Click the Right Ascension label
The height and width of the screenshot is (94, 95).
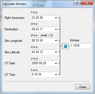tap(14, 18)
